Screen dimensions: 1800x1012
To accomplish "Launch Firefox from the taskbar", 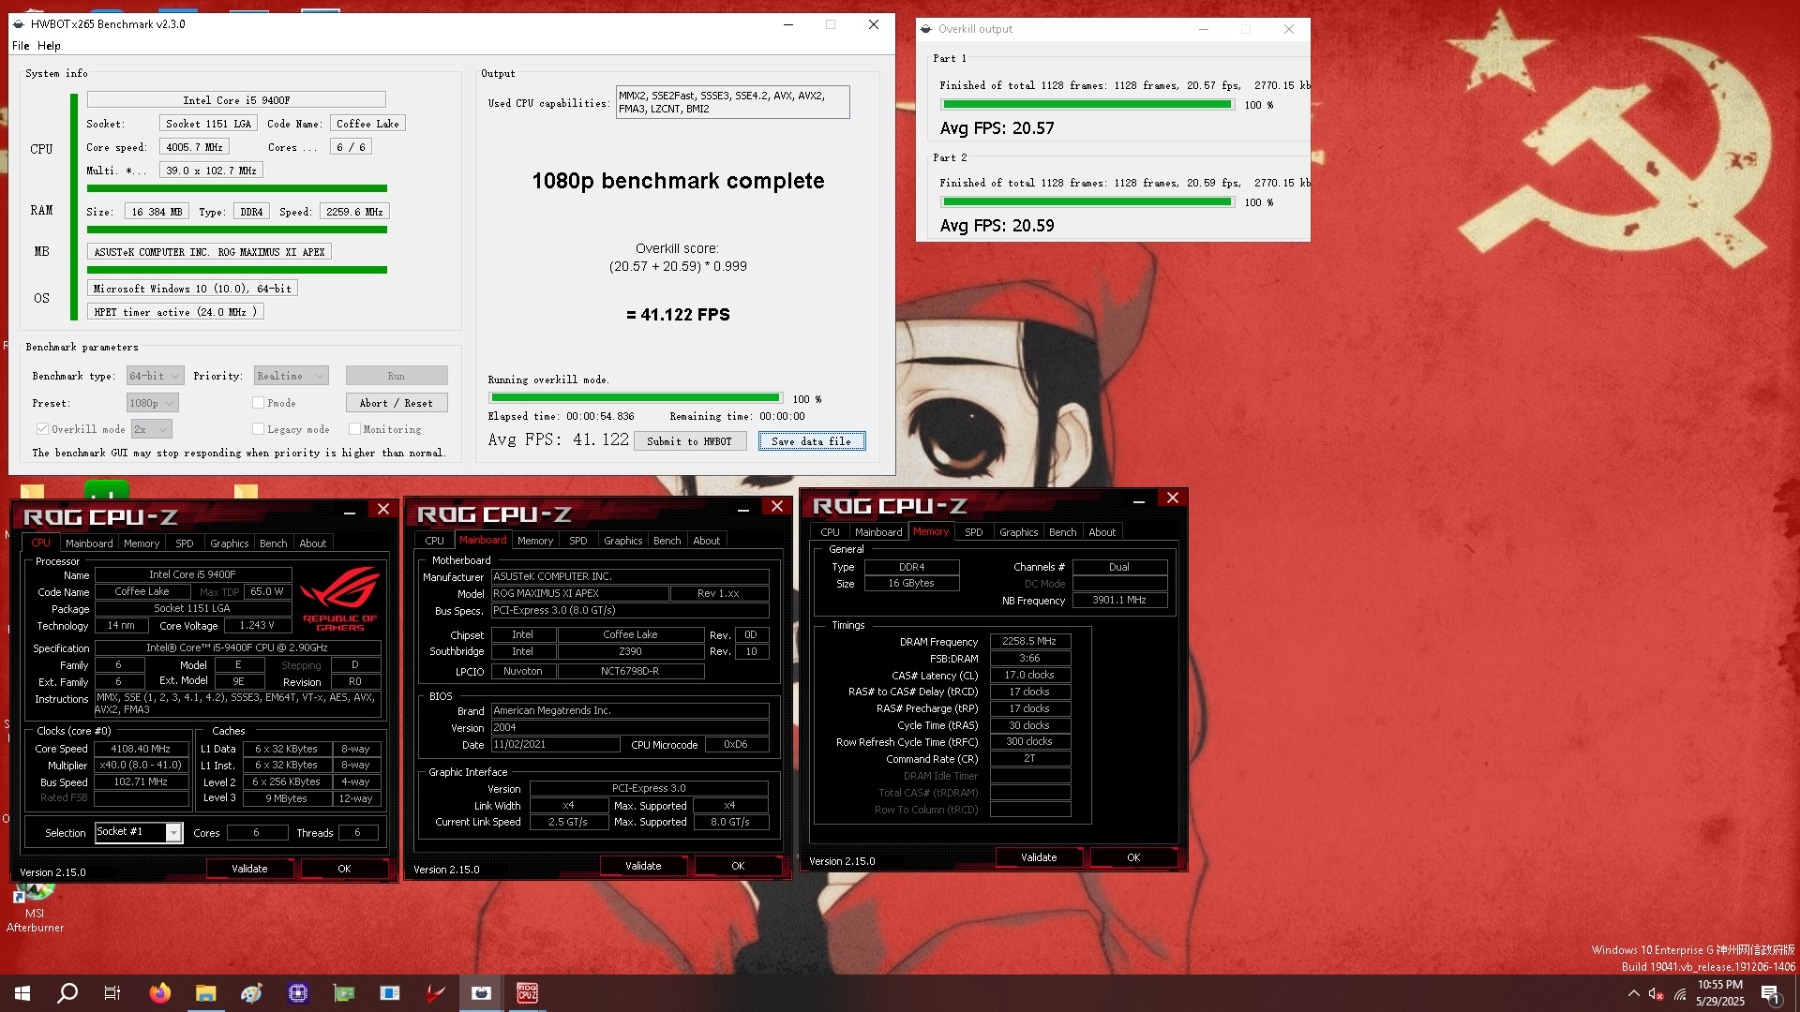I will pyautogui.click(x=160, y=993).
